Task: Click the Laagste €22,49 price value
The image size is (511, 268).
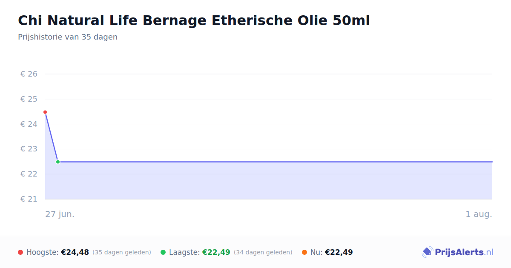Action: click(216, 252)
